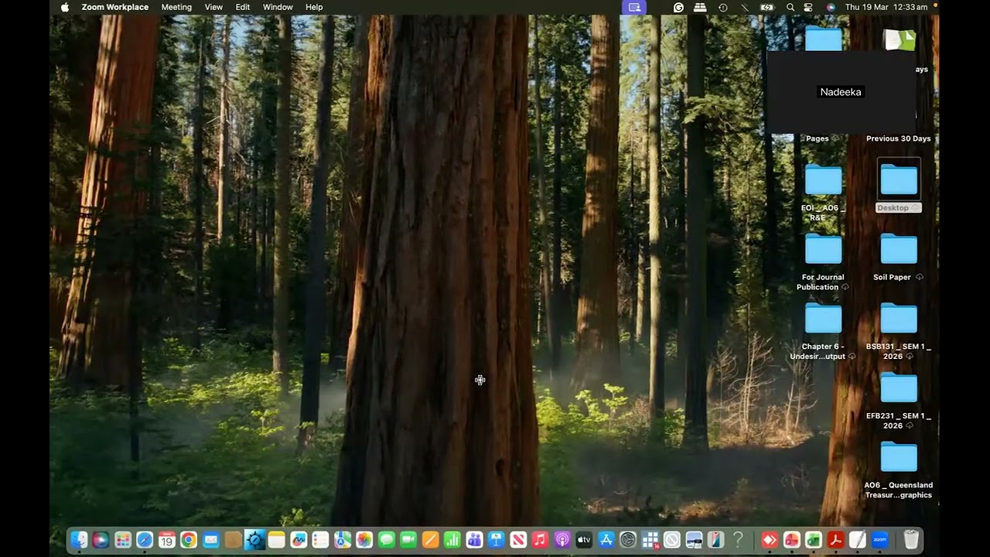Click the Pages folder label
Screen dimensions: 990x557
coord(818,138)
